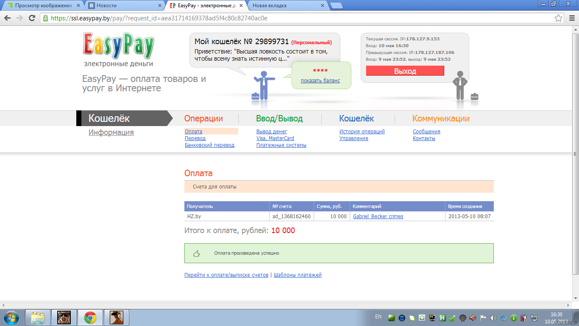Open Шаблоны платежей link
Viewport: 579px width, 326px height.
tap(298, 275)
